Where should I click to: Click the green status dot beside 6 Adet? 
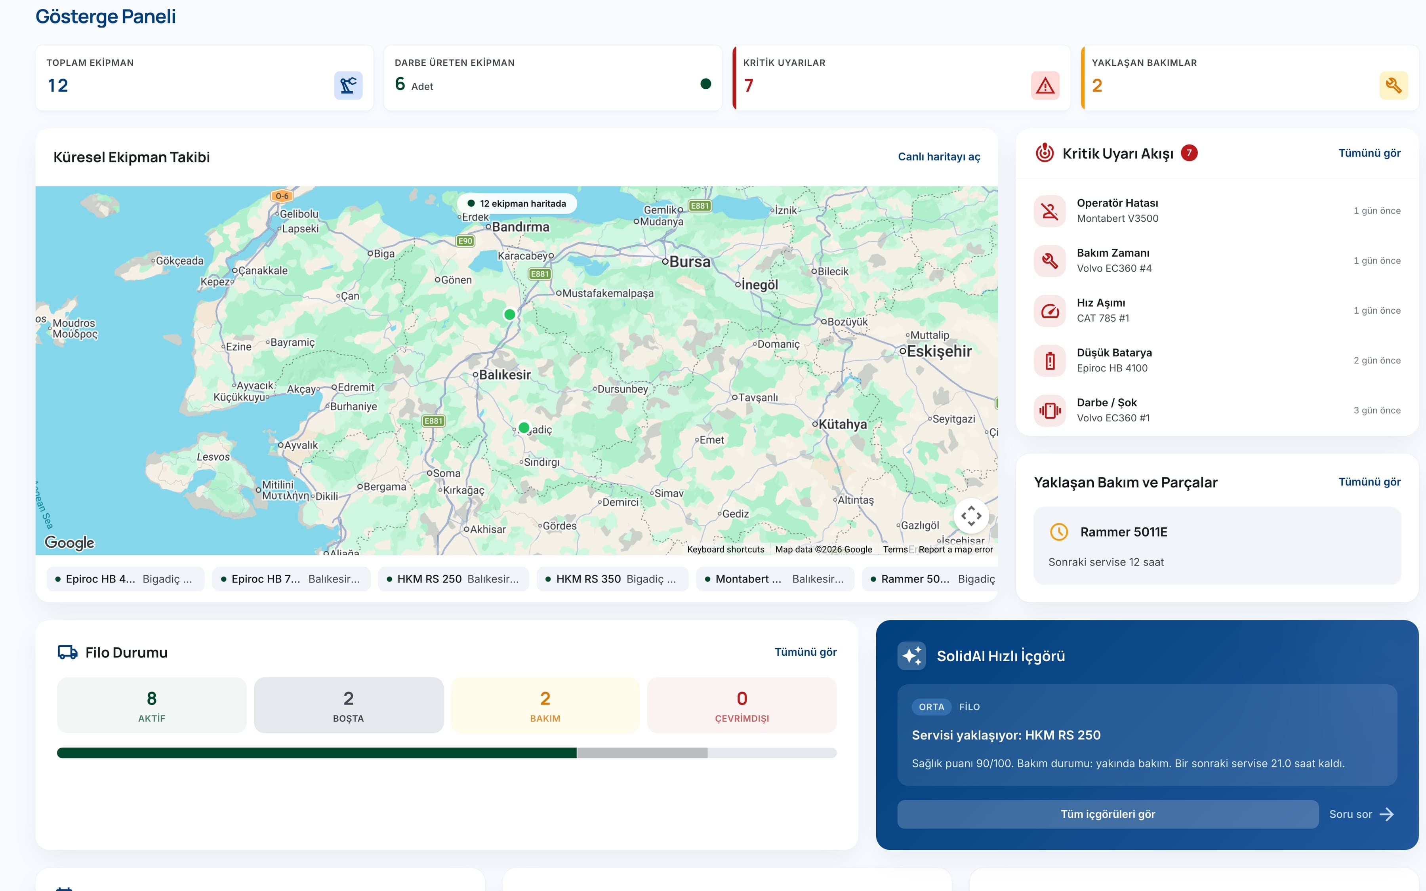[705, 84]
